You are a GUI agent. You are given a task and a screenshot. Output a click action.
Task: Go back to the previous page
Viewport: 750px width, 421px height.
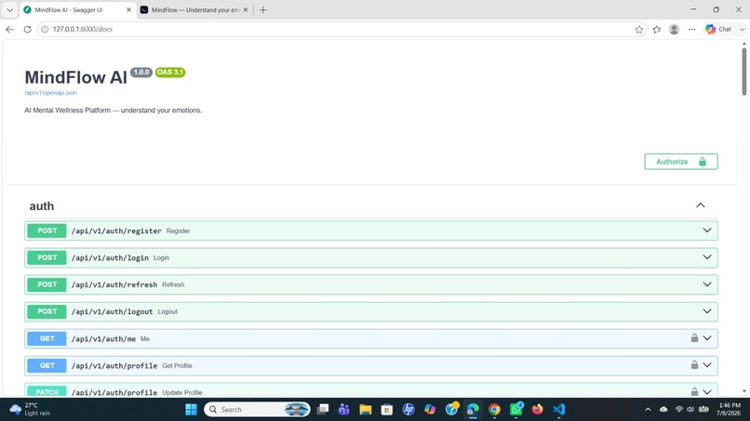pos(9,29)
